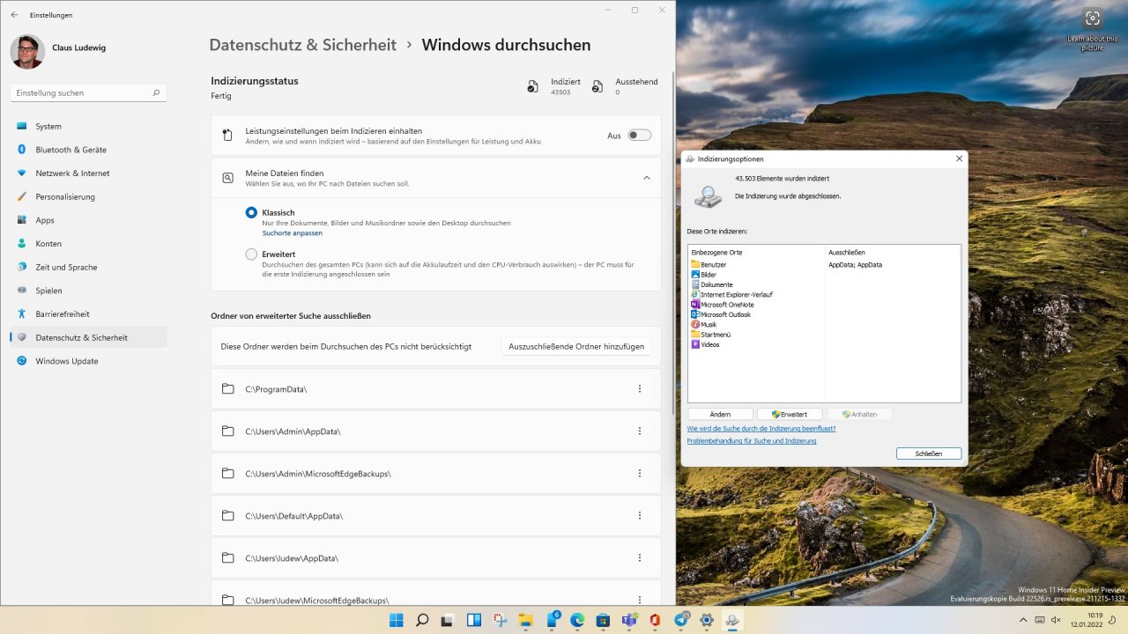The width and height of the screenshot is (1128, 634).
Task: Open options for C:\ProgramData\ folder
Action: coord(640,389)
